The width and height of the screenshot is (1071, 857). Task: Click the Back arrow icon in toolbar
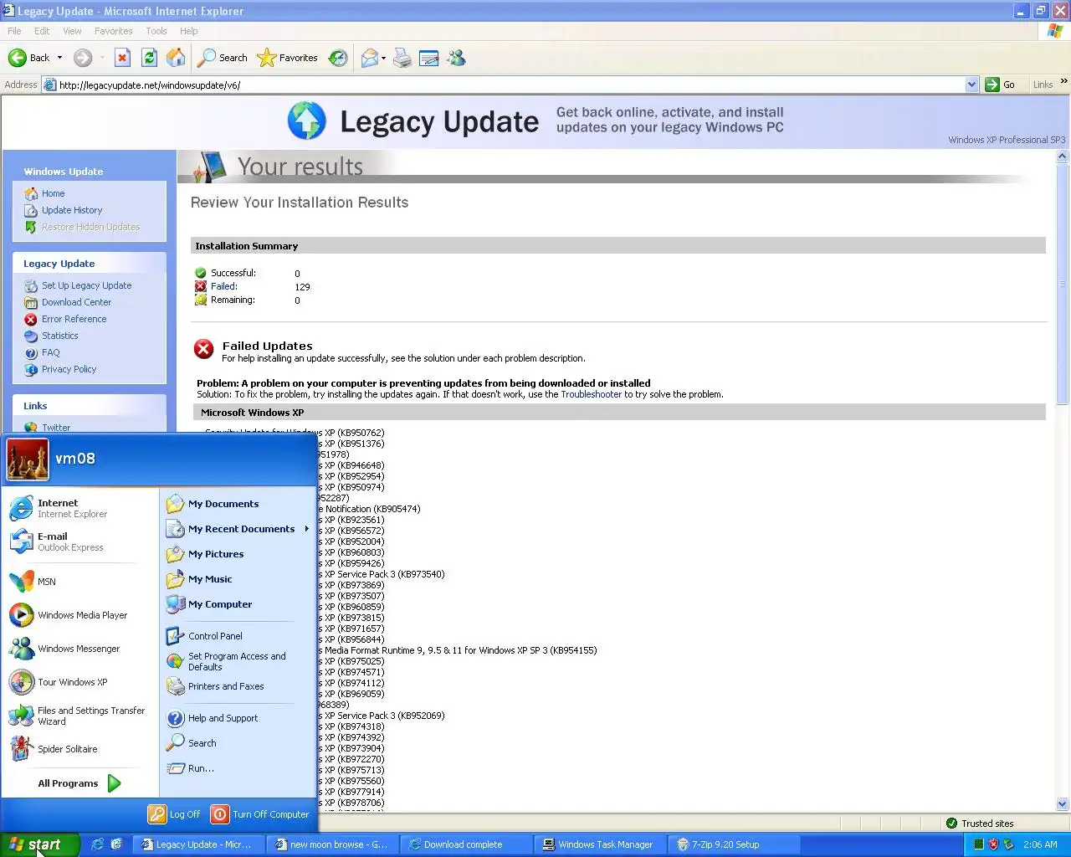click(x=17, y=58)
